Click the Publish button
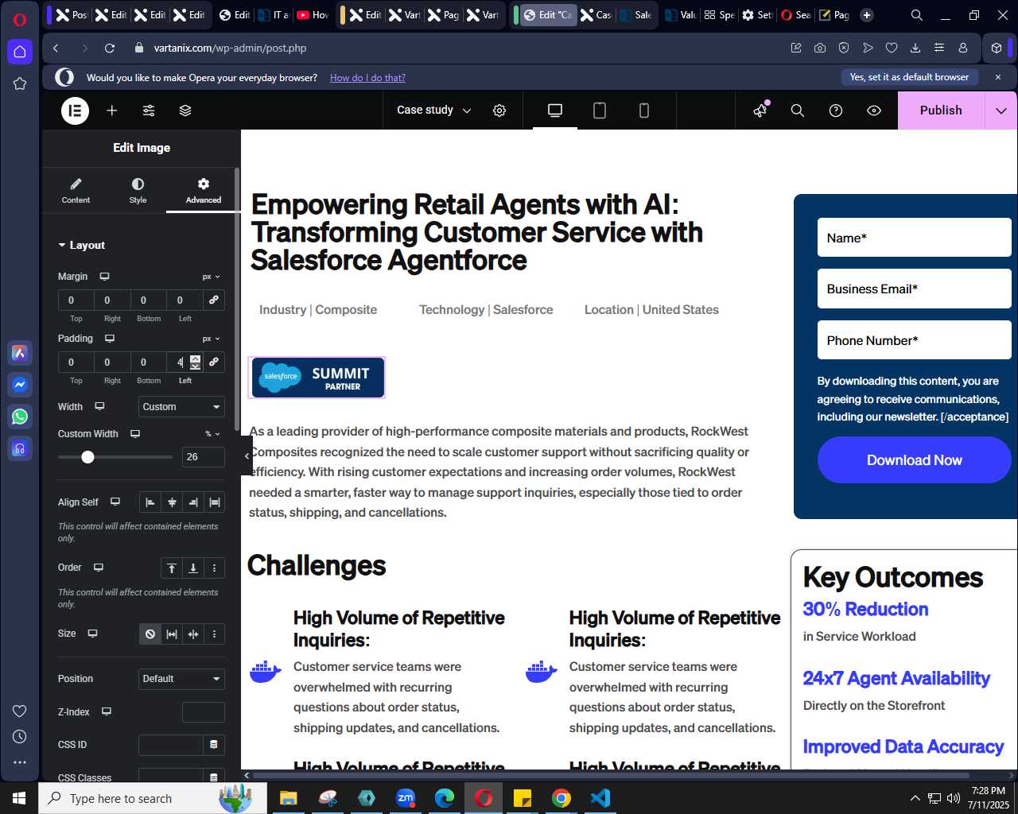1018x814 pixels. tap(941, 110)
